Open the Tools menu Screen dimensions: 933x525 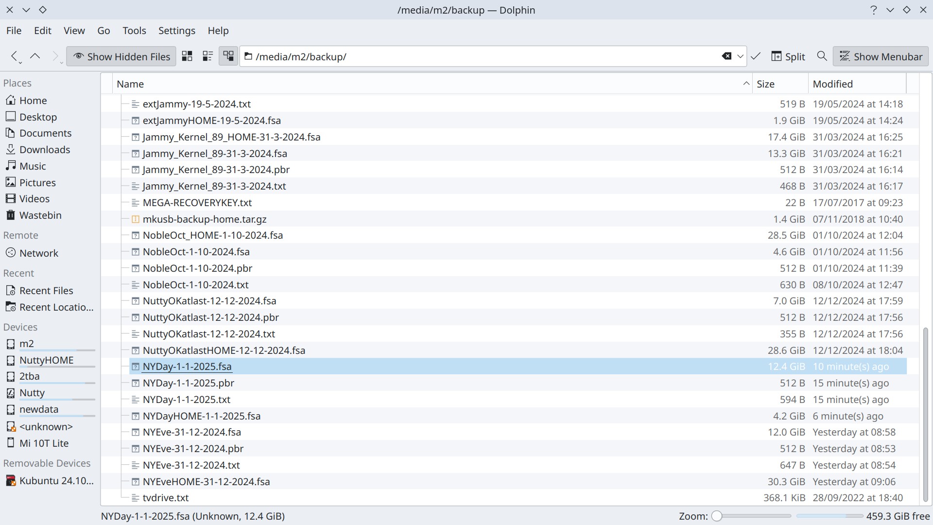pyautogui.click(x=134, y=31)
